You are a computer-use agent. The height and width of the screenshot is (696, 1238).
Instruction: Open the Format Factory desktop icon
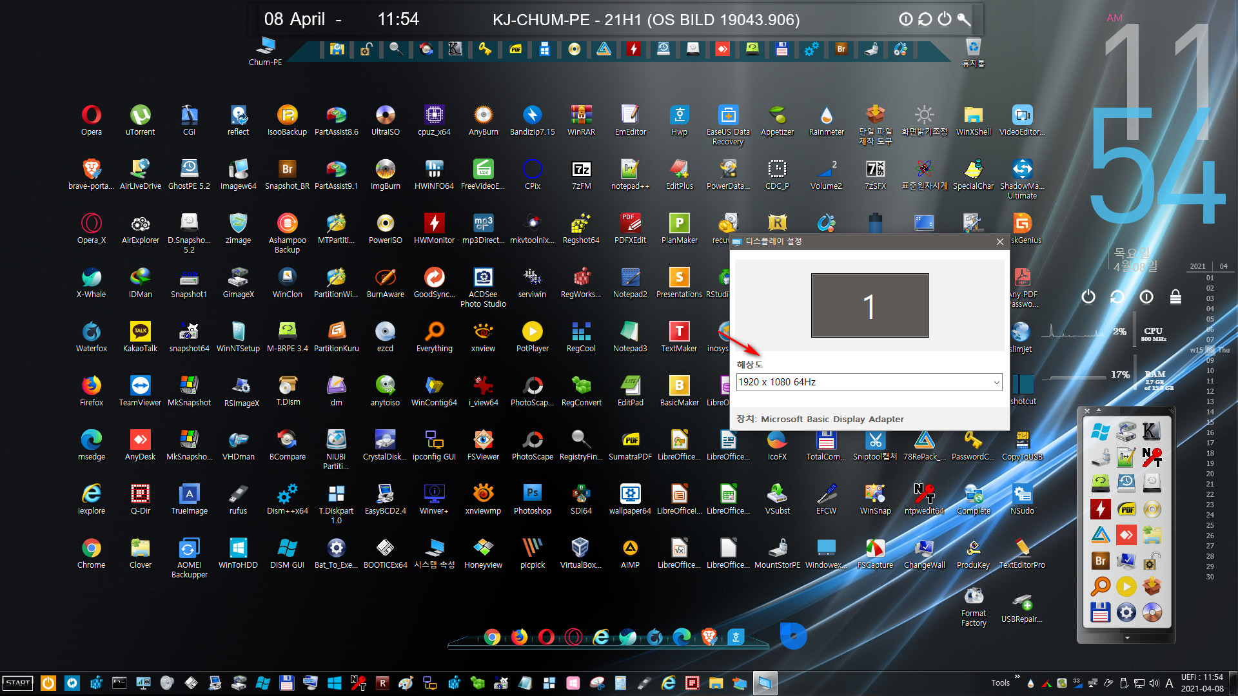(973, 607)
